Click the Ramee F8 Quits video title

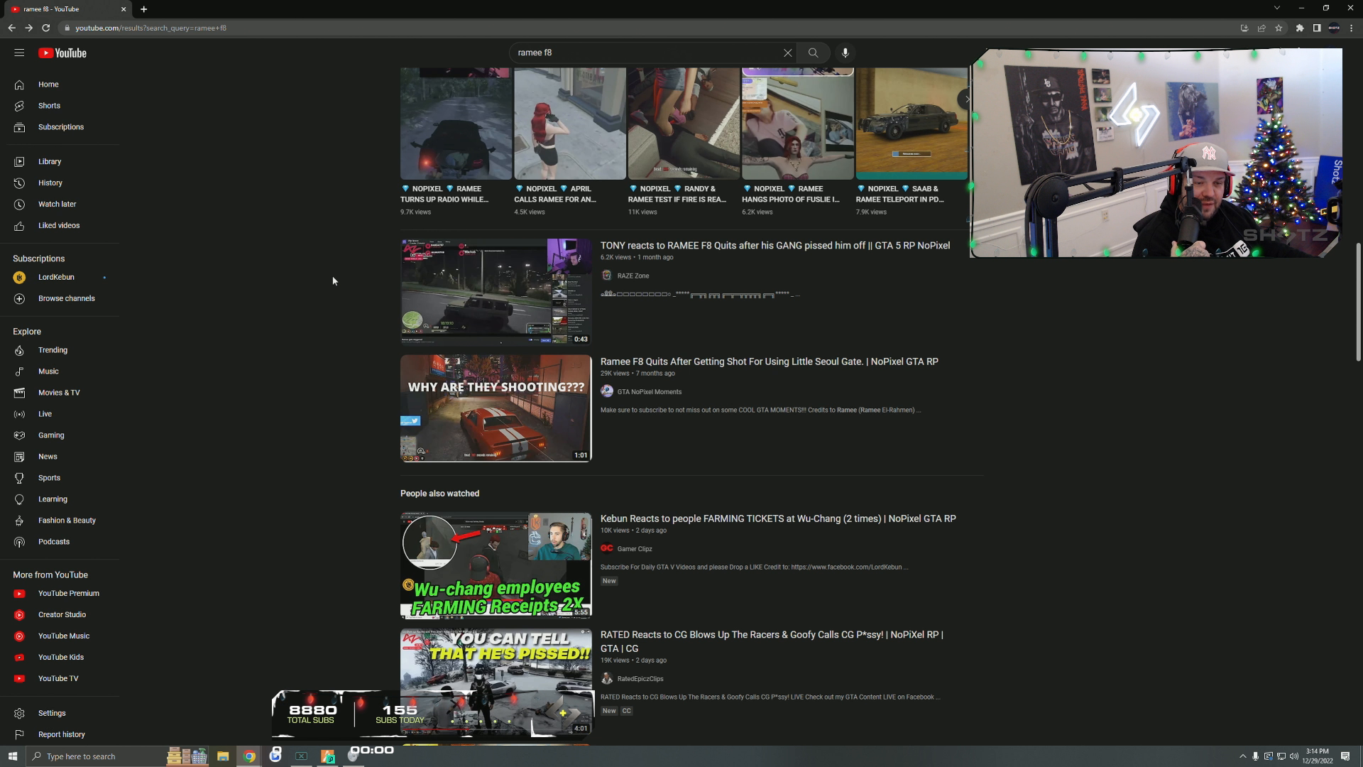[768, 361]
